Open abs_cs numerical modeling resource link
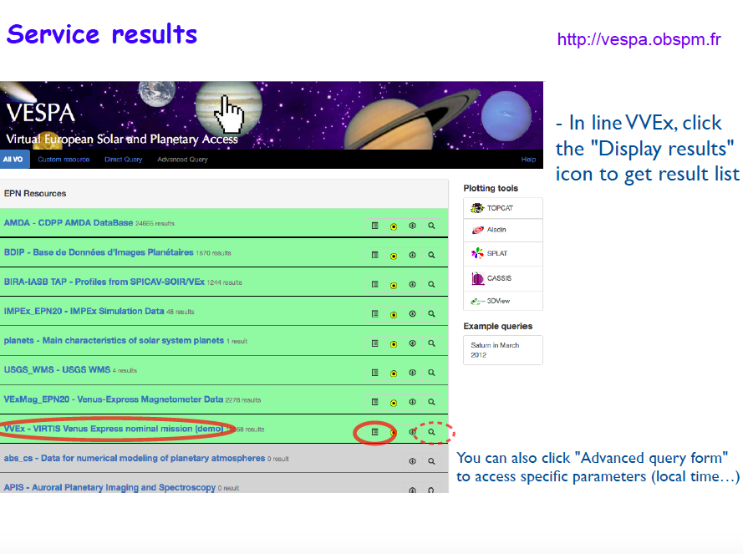Image resolution: width=743 pixels, height=554 pixels. tap(134, 458)
